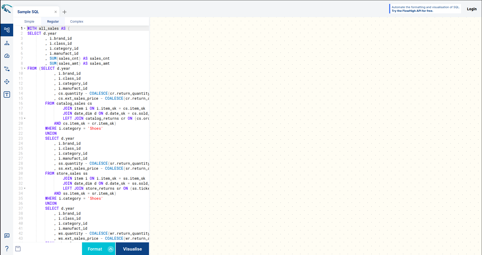
Task: Click the Format button
Action: [95, 249]
